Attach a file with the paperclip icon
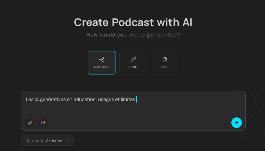 click(x=30, y=123)
